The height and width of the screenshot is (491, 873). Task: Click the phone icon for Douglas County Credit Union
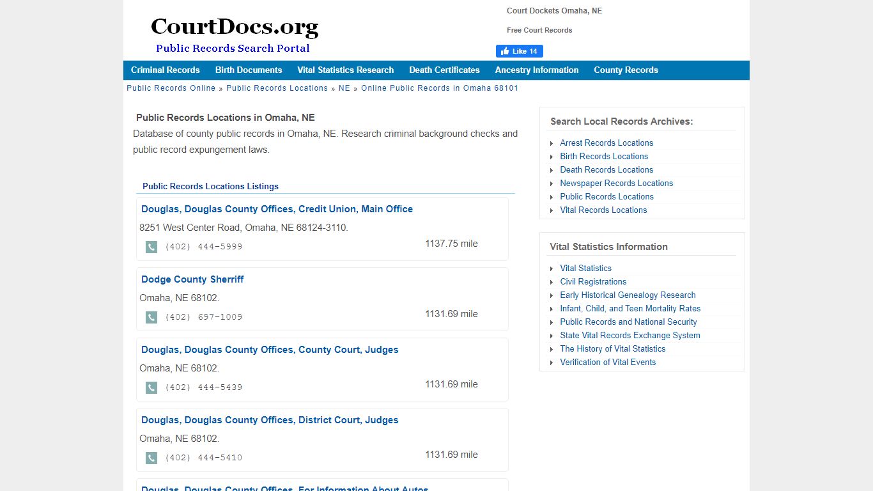[151, 247]
